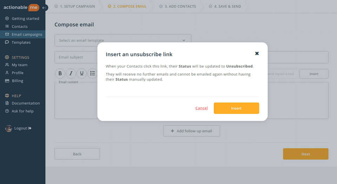Click the Add follow up email button

192,131
